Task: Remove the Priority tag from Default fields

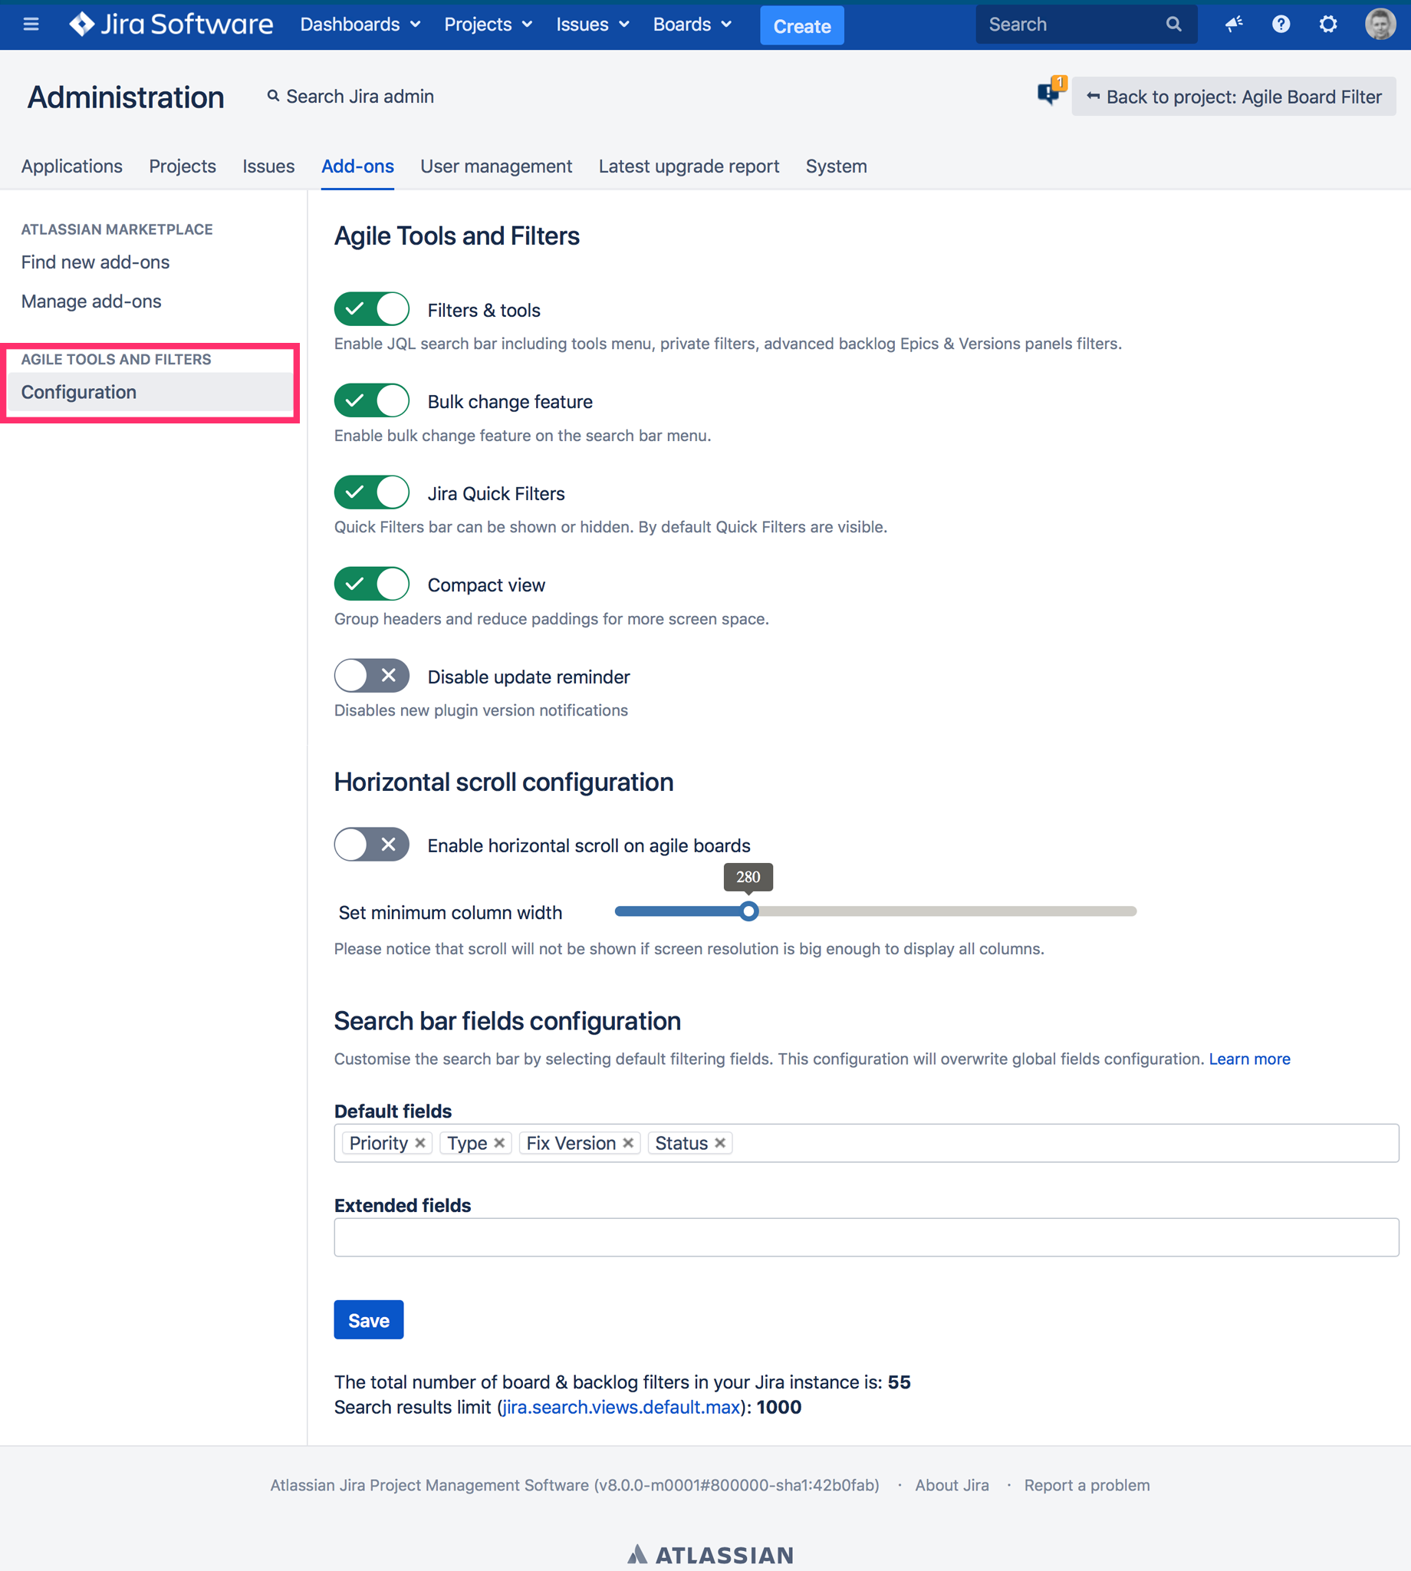Action: point(420,1143)
